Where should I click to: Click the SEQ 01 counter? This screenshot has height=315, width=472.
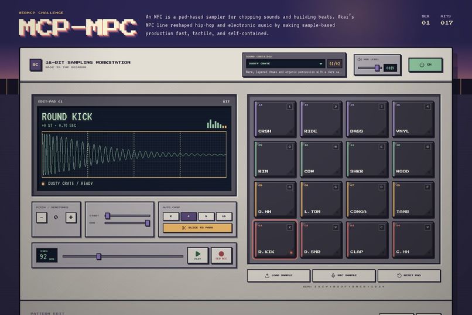click(426, 20)
